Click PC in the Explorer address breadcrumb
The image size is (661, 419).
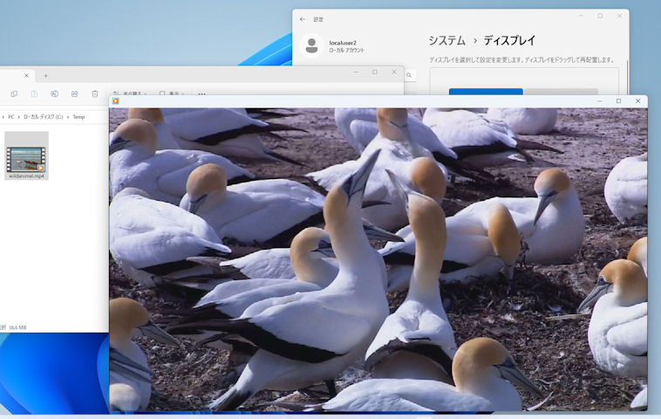click(x=11, y=117)
